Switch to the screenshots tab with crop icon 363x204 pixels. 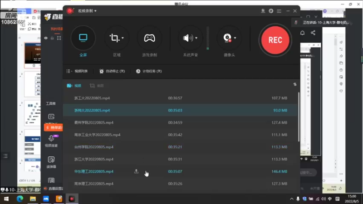(x=97, y=86)
